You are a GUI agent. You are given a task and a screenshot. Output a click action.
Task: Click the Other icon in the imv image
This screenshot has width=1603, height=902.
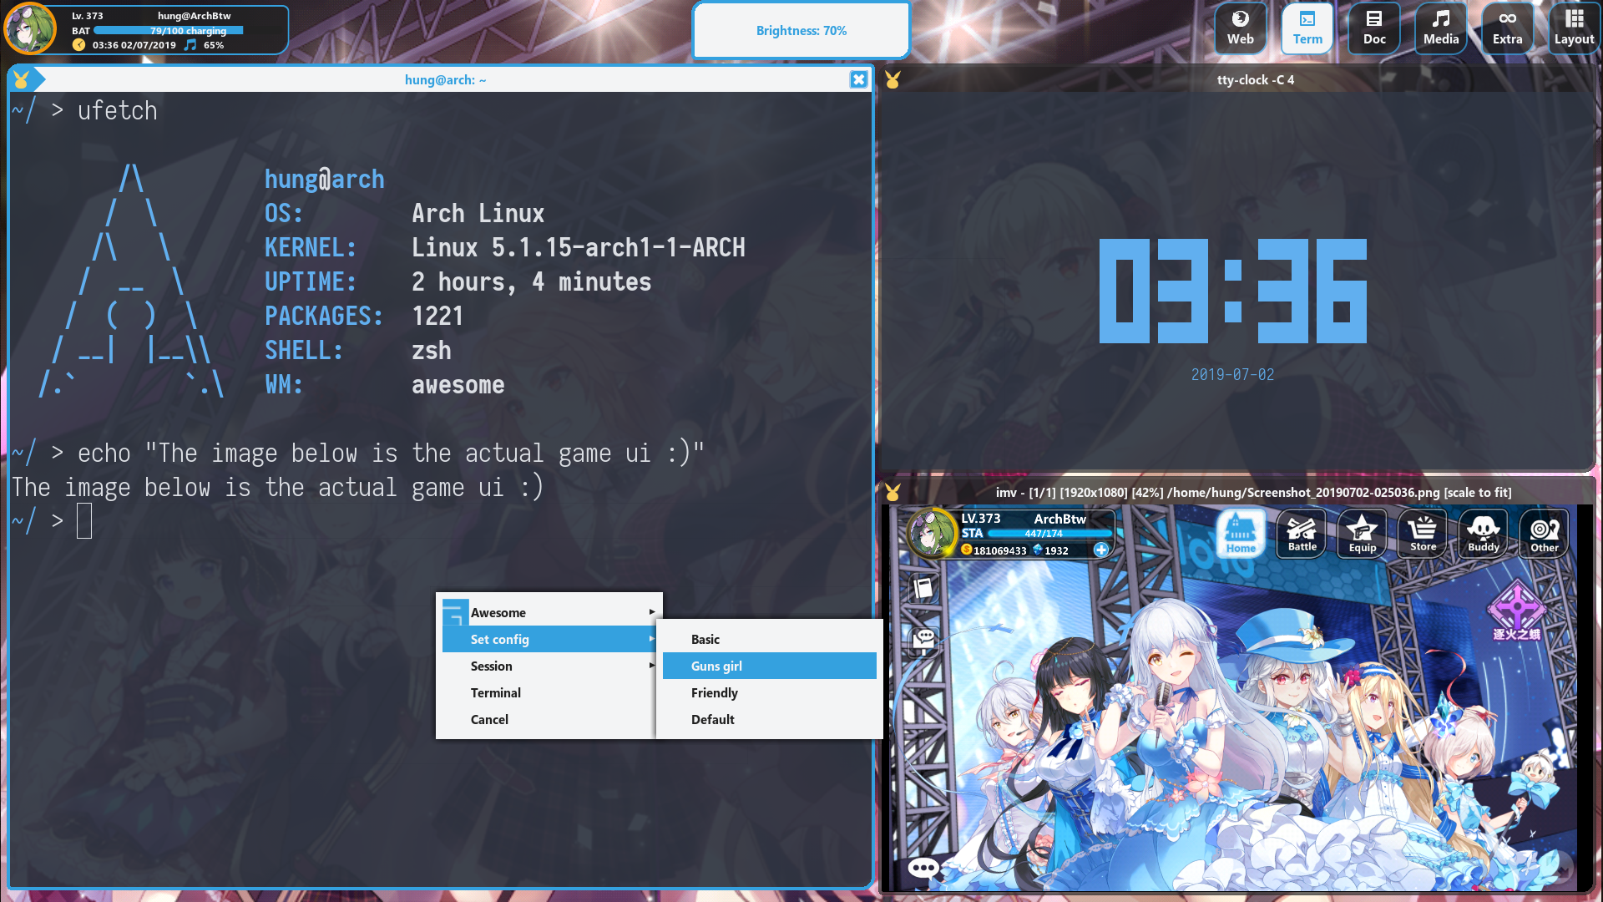(1545, 534)
